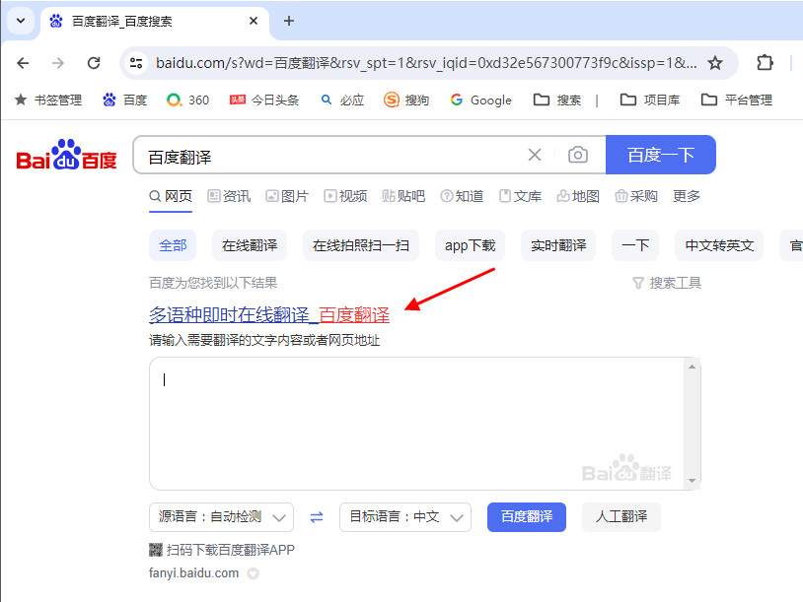Open Google bookmark

pos(480,100)
